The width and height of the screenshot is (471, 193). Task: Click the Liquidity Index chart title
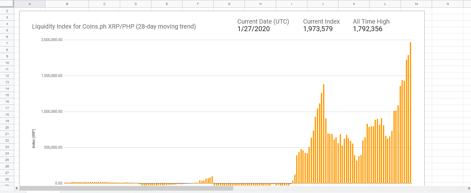click(114, 27)
